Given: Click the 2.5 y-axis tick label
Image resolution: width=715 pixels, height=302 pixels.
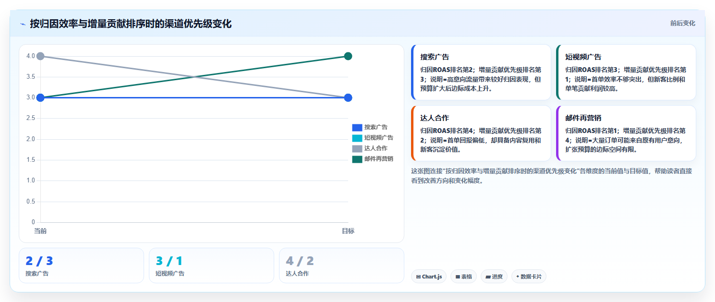Looking at the screenshot, I should (31, 118).
